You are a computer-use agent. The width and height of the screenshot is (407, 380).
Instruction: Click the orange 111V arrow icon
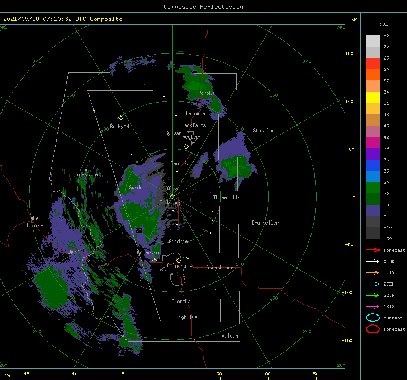[373, 272]
